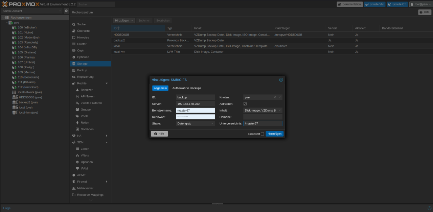Click the Kennwort password field

[196, 117]
